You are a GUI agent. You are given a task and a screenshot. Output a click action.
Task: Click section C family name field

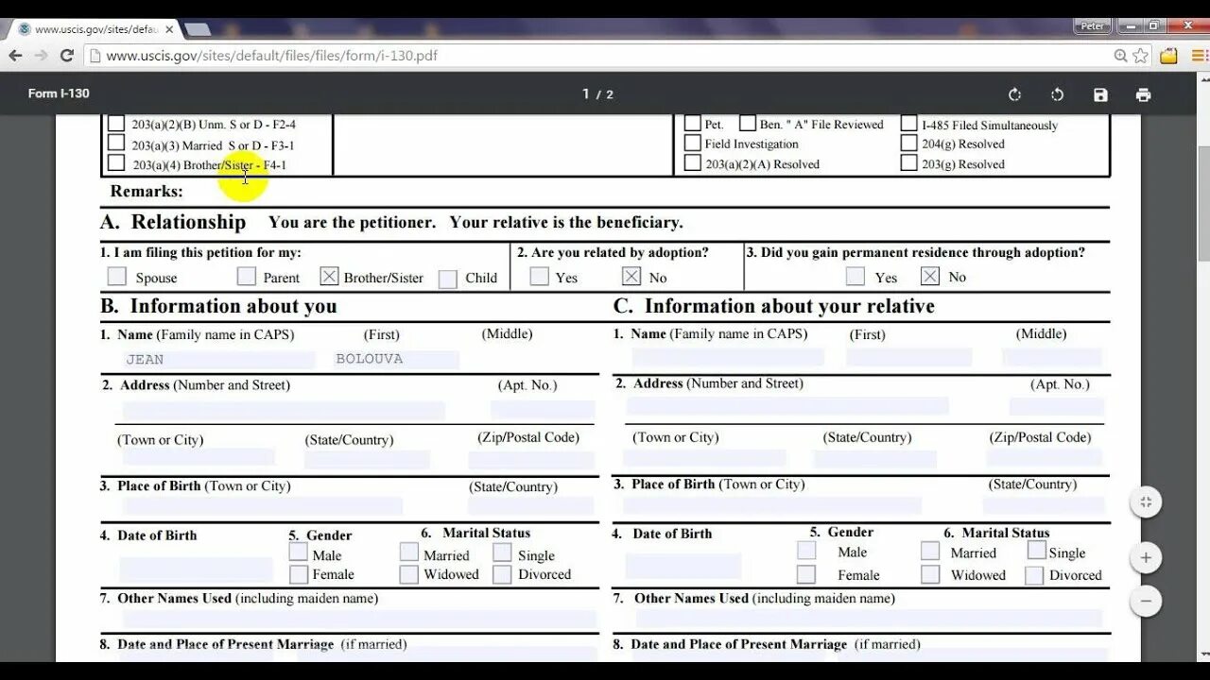point(728,357)
